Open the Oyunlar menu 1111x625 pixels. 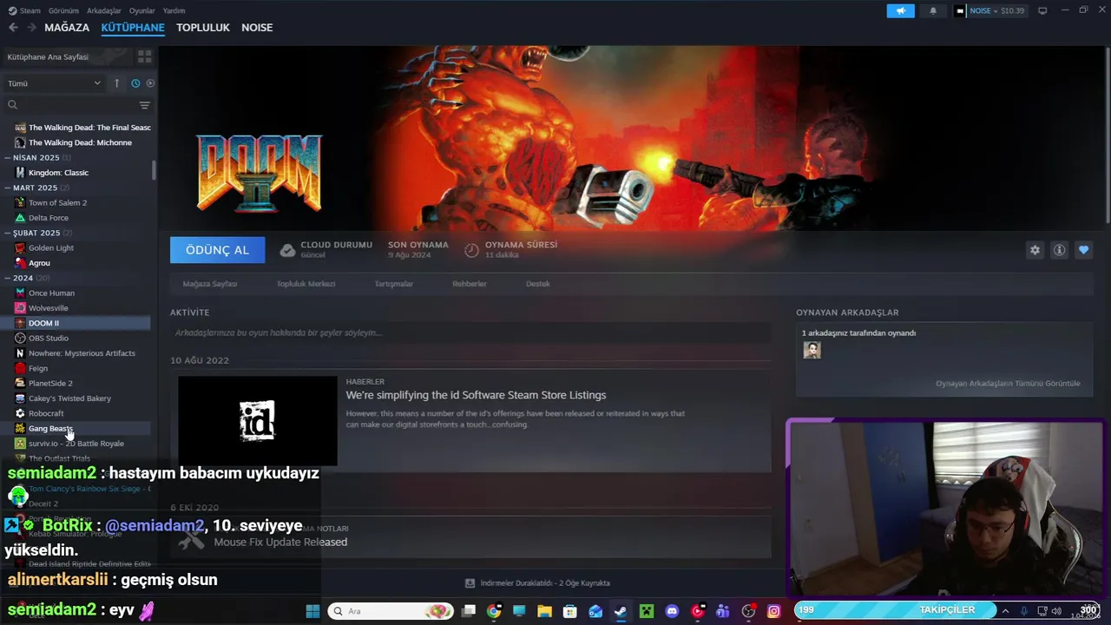tap(141, 10)
